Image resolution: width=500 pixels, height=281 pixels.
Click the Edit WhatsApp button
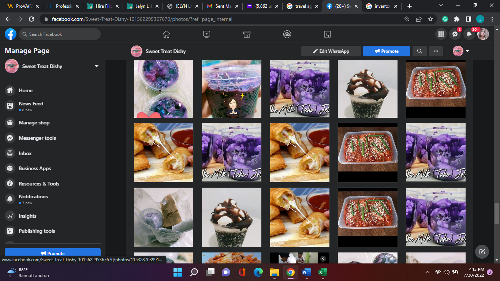(331, 51)
